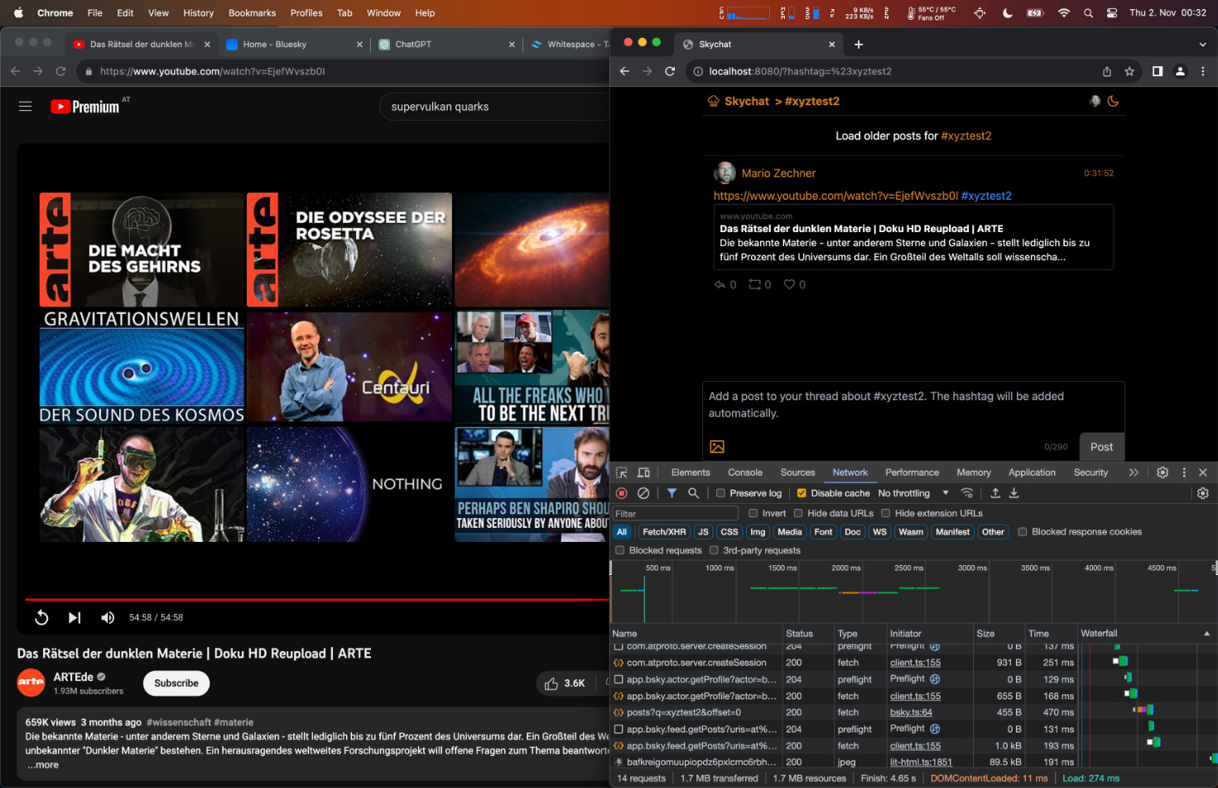Expand more DevTools tabs chevron
Viewport: 1218px width, 788px height.
[x=1134, y=472]
